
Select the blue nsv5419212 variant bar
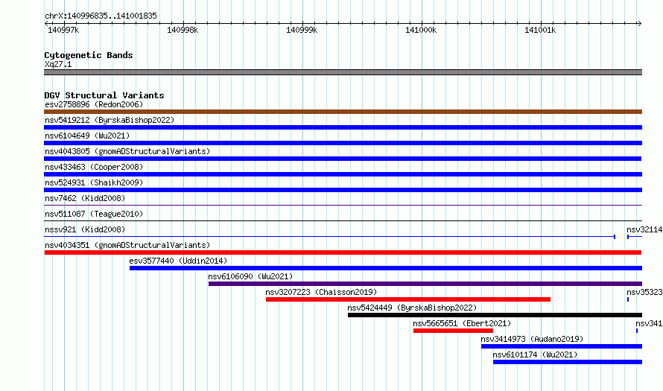(x=343, y=127)
